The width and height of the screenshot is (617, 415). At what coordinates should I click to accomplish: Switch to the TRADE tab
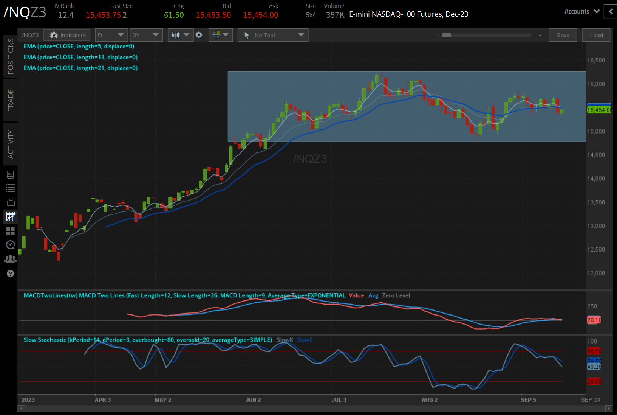tap(10, 100)
